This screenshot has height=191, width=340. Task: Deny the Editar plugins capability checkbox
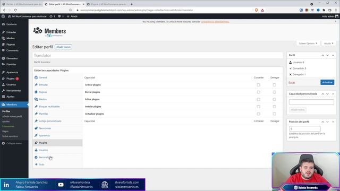(275, 99)
